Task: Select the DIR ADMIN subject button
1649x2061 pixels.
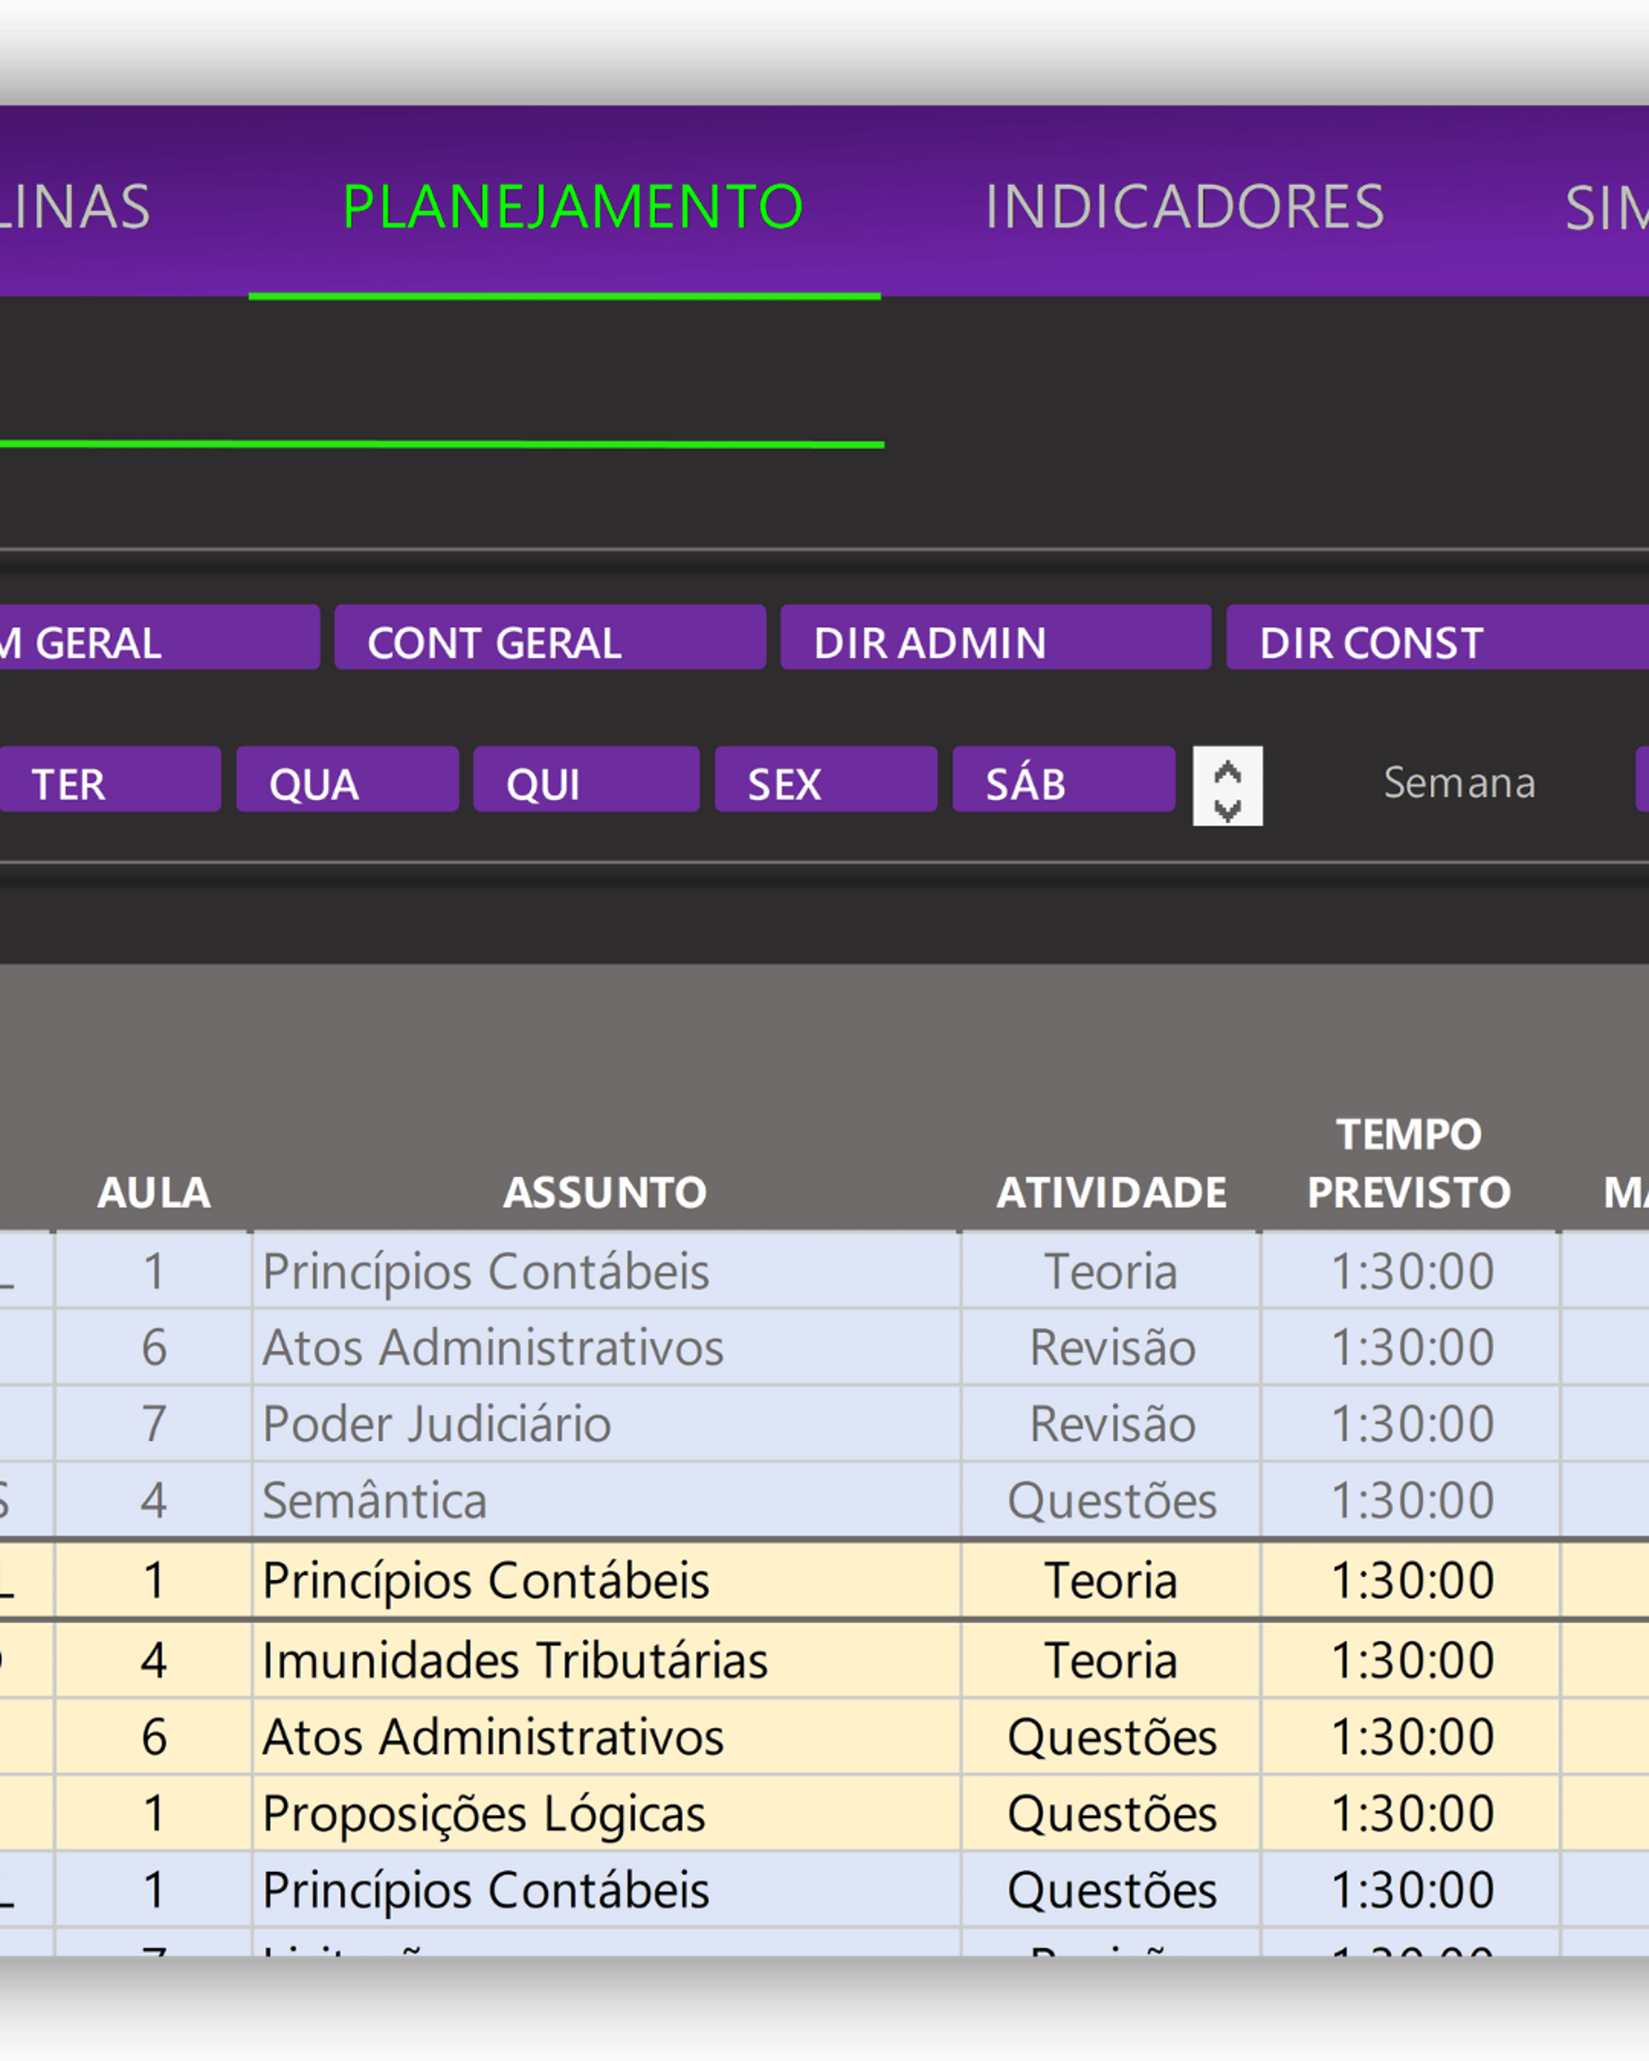Action: click(x=995, y=637)
